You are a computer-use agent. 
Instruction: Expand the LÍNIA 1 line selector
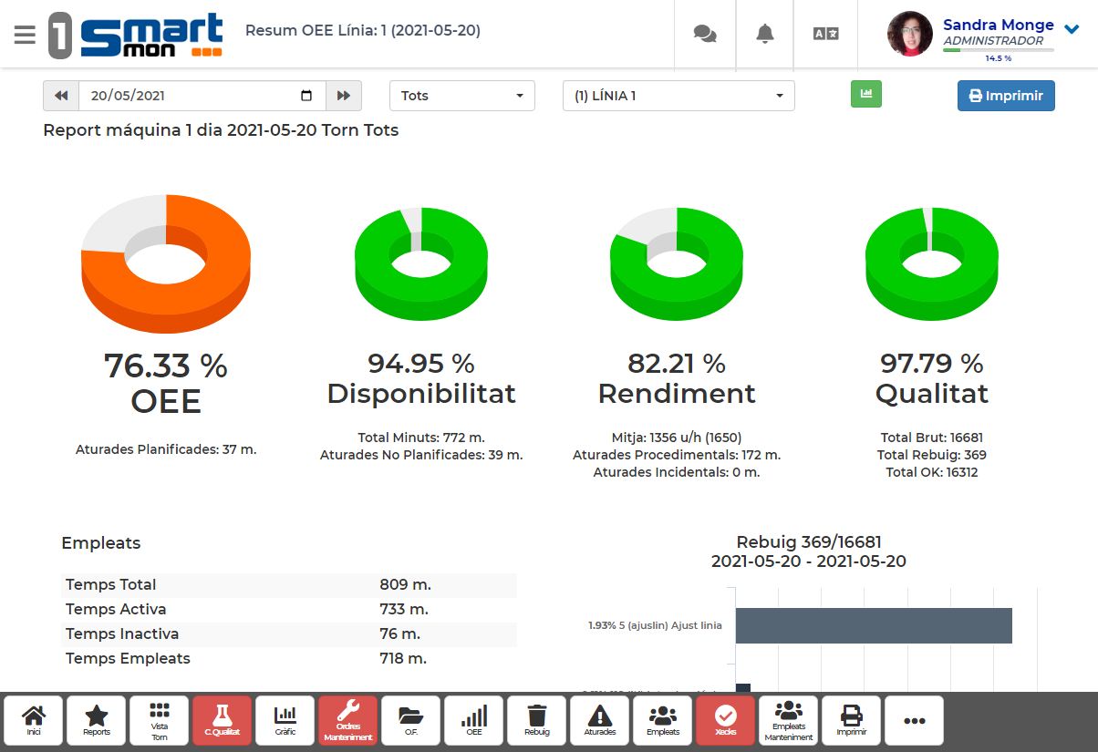click(678, 95)
